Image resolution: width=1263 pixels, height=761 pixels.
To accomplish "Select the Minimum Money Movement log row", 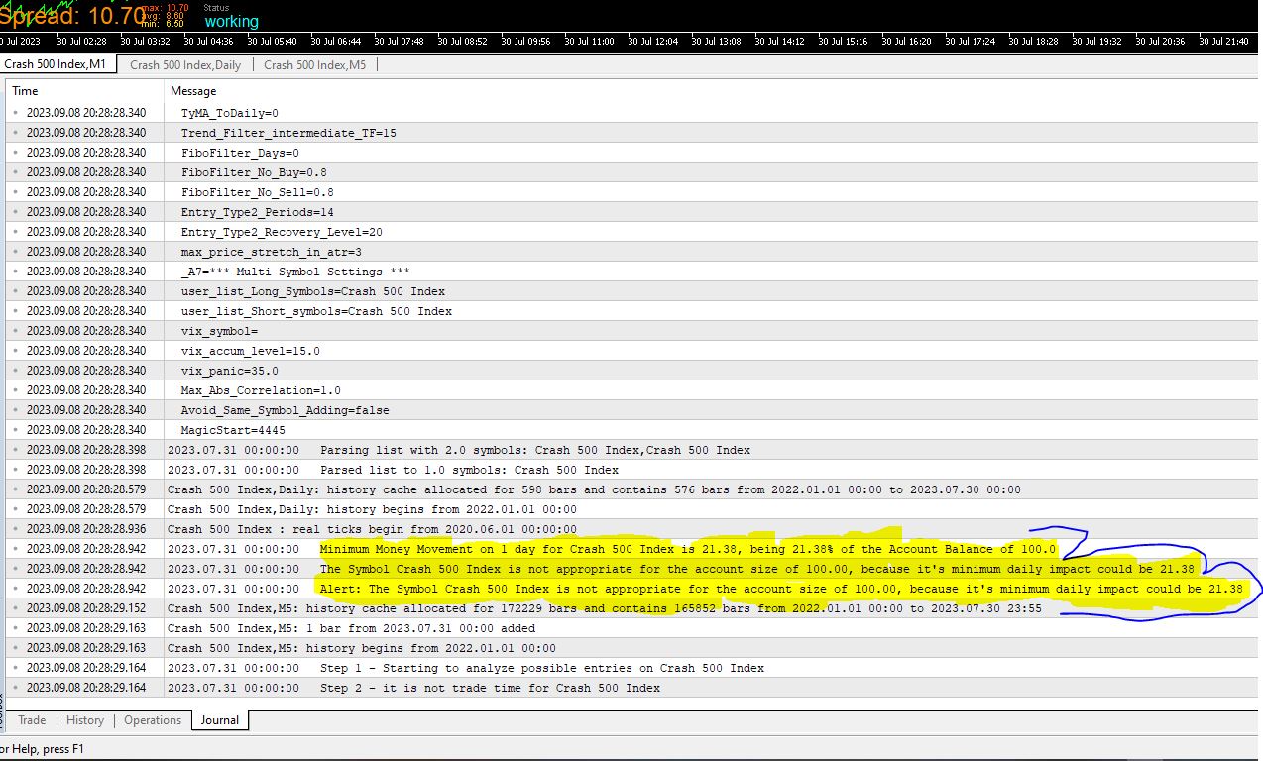I will (x=632, y=549).
